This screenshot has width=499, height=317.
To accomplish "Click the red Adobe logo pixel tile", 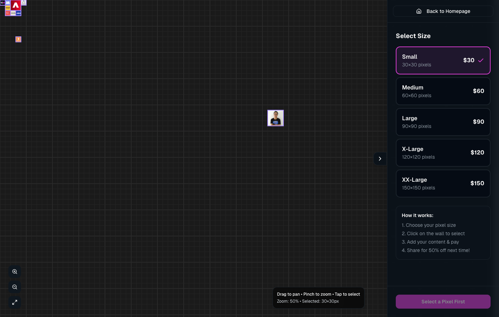I will (16, 5).
